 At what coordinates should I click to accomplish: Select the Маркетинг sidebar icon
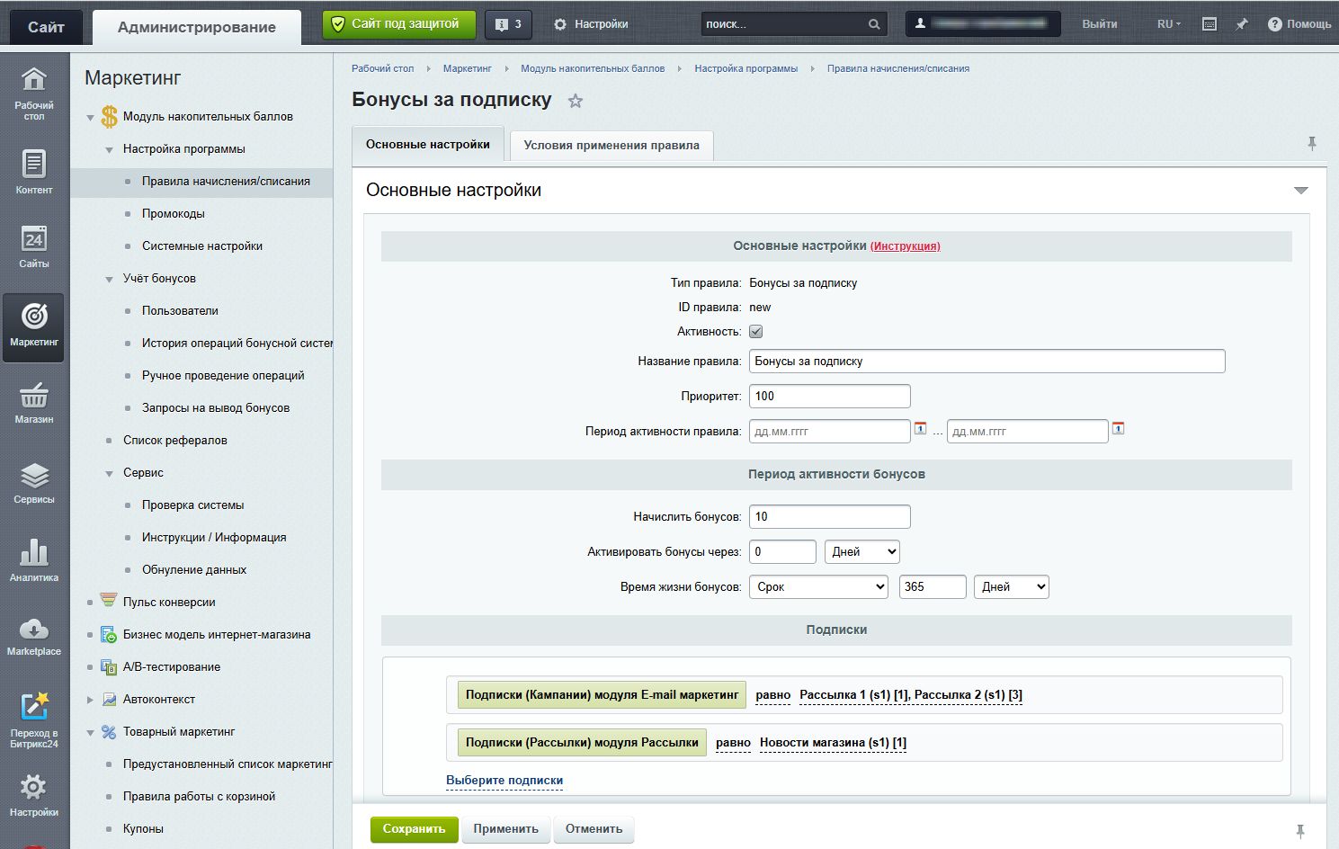pos(34,326)
